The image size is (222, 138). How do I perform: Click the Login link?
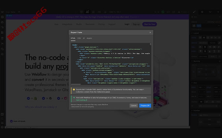pos(127,24)
